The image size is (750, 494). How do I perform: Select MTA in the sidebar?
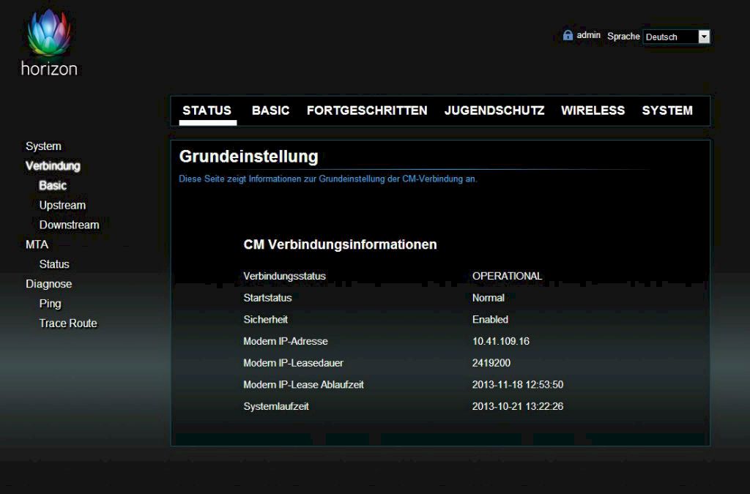(x=37, y=244)
